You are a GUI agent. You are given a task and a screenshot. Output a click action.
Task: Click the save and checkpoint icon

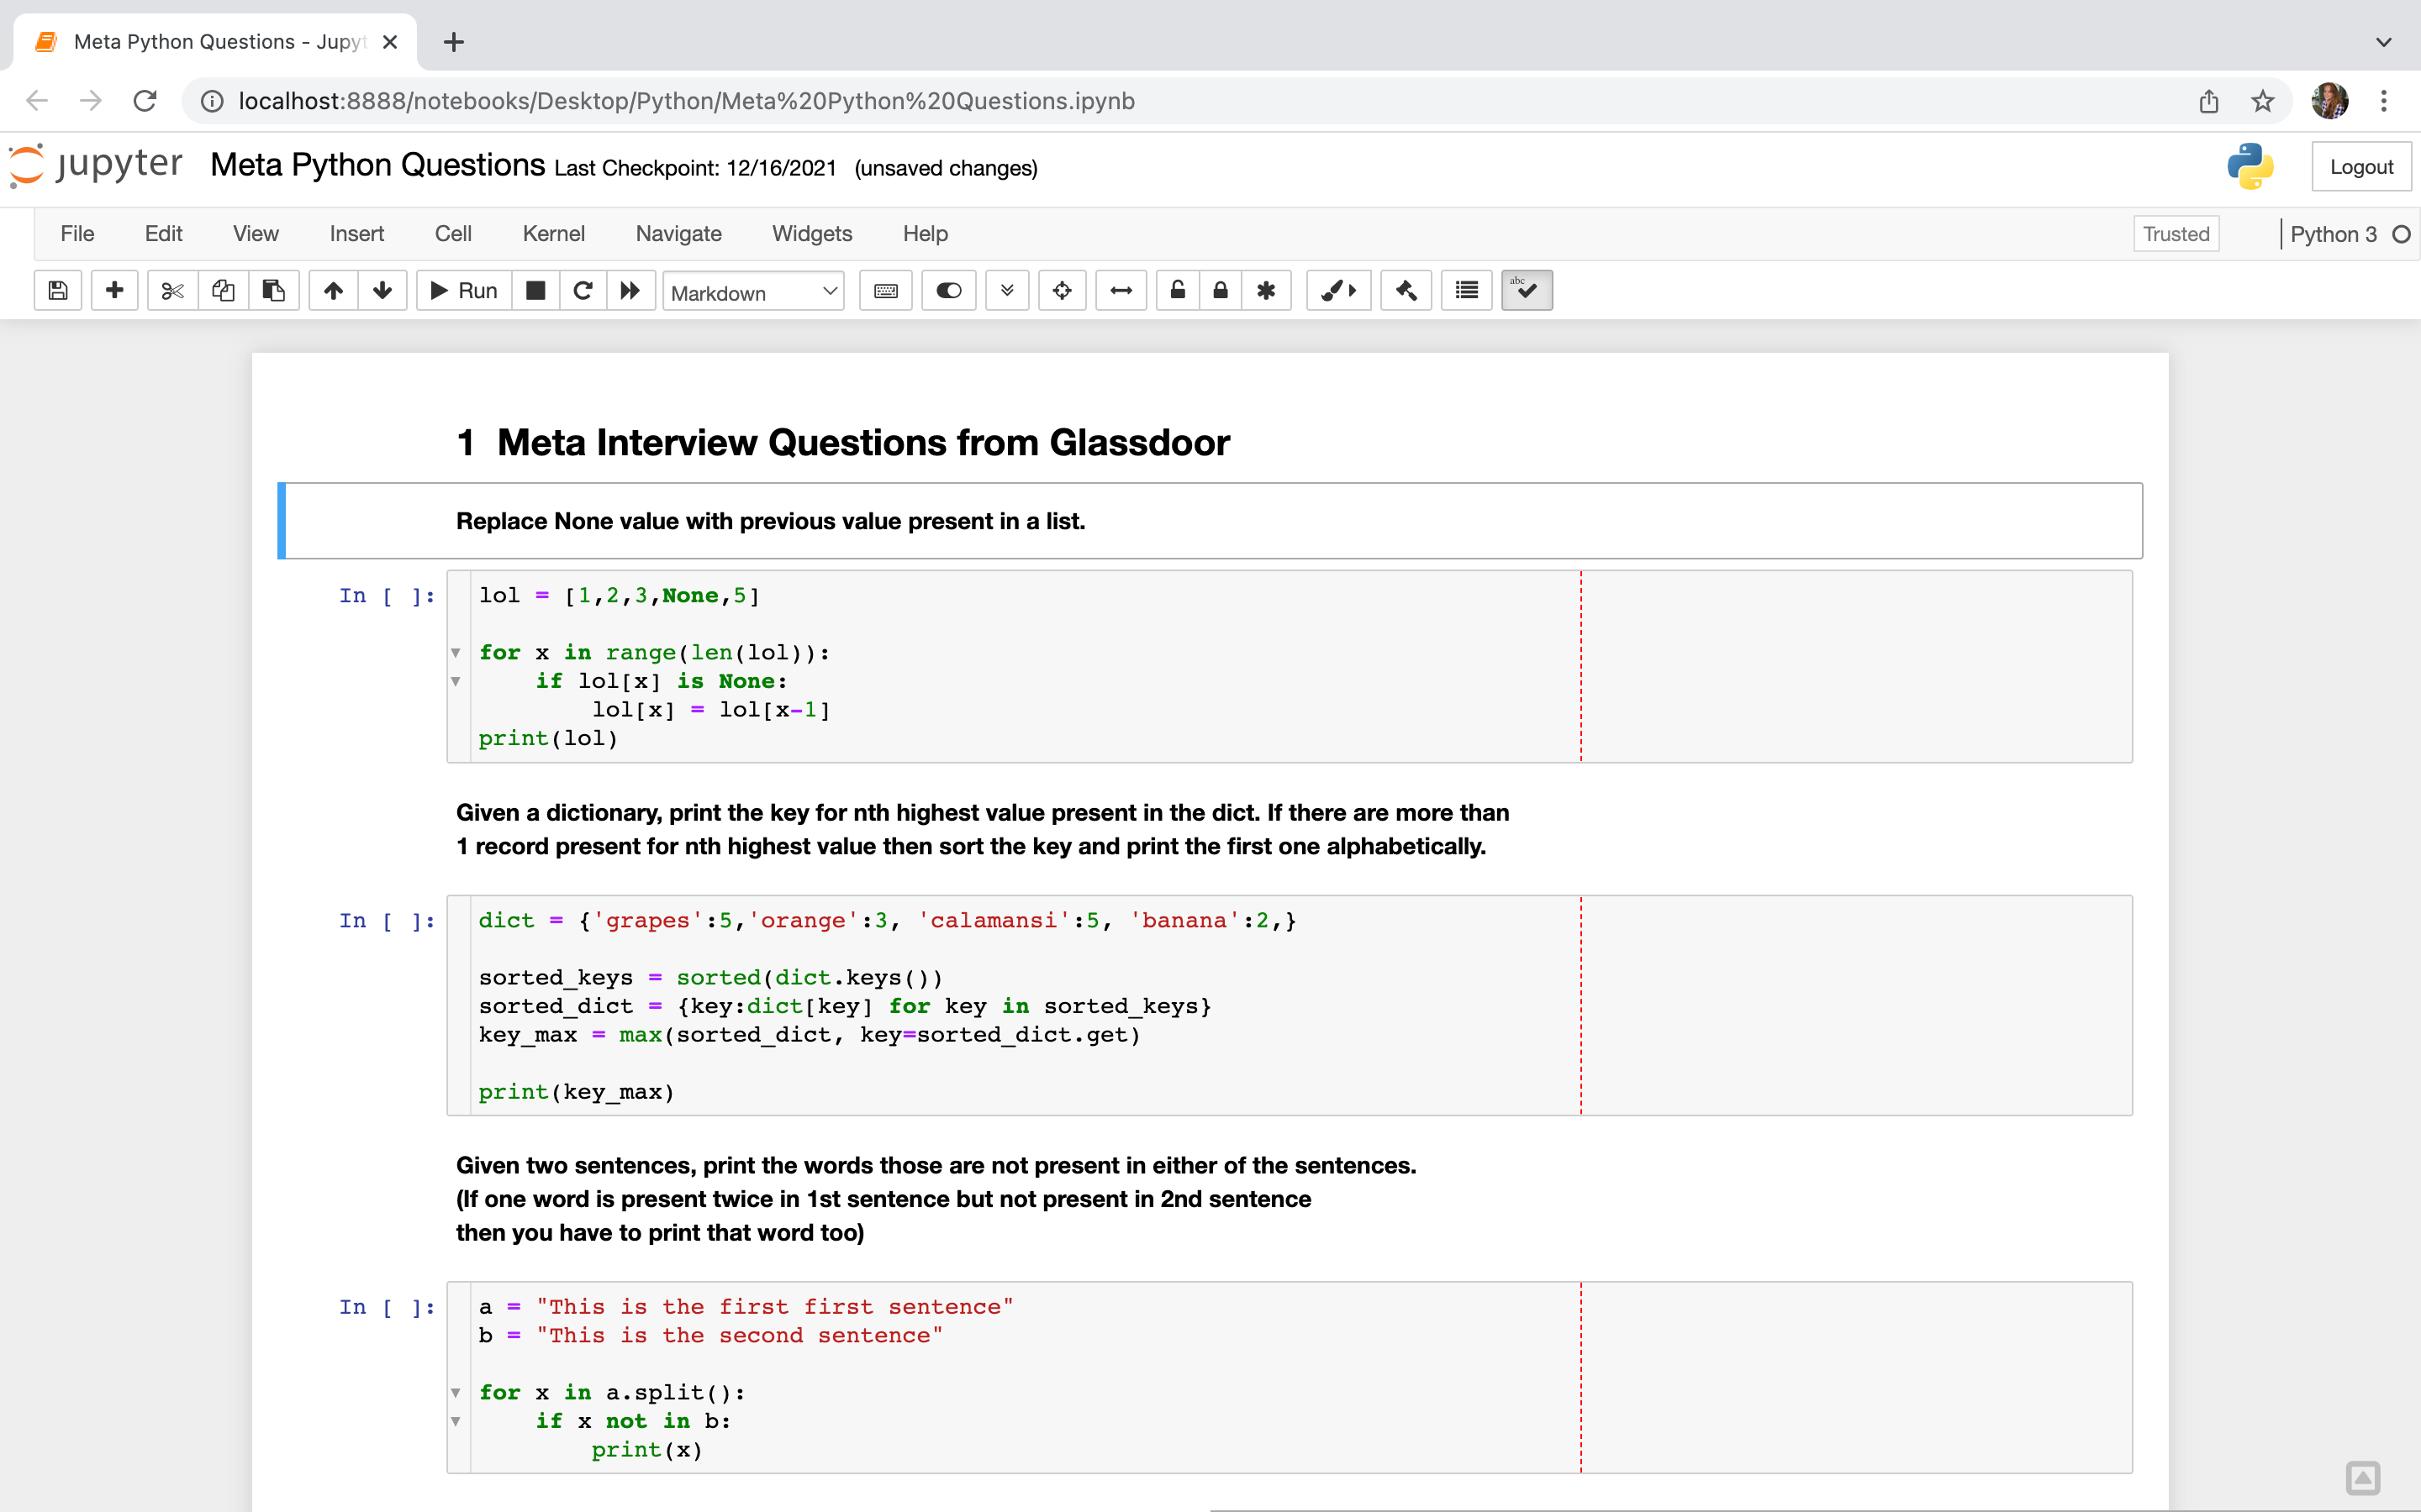point(58,291)
